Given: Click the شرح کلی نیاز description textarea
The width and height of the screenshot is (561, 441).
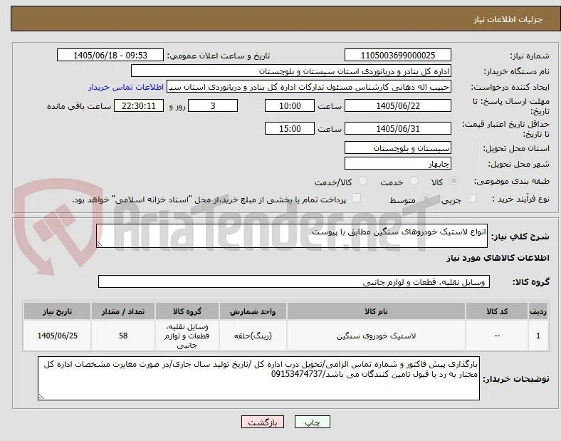Looking at the screenshot, I should [x=292, y=236].
